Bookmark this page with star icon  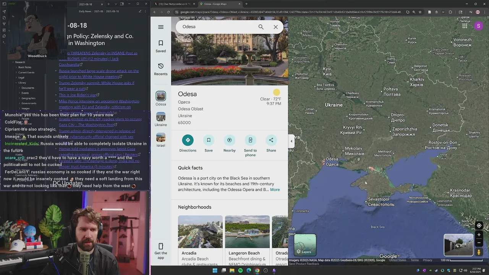[420, 12]
